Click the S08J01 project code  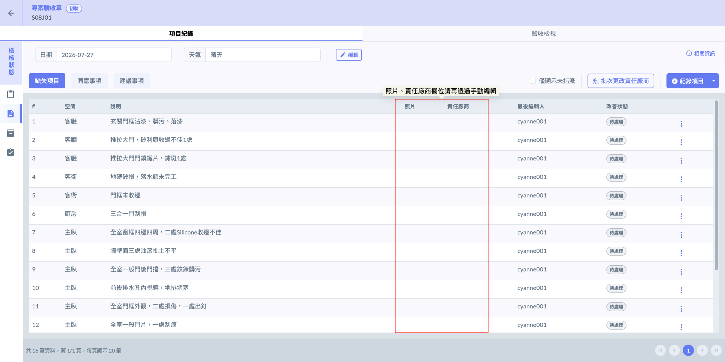[42, 17]
